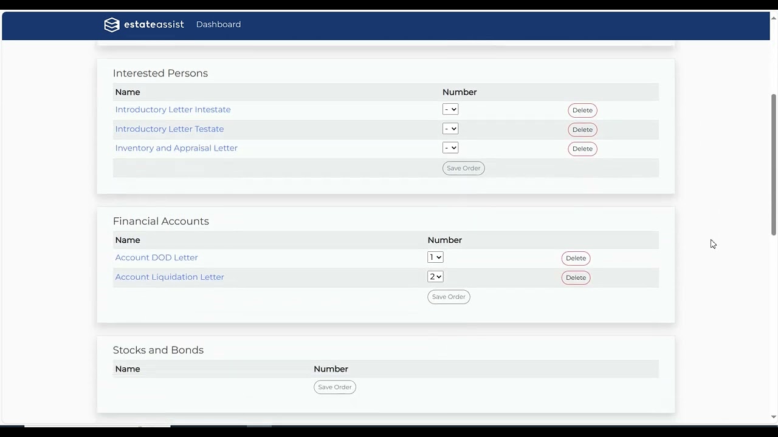
Task: Open the Inventory and Appraisal Letter link
Action: (176, 148)
